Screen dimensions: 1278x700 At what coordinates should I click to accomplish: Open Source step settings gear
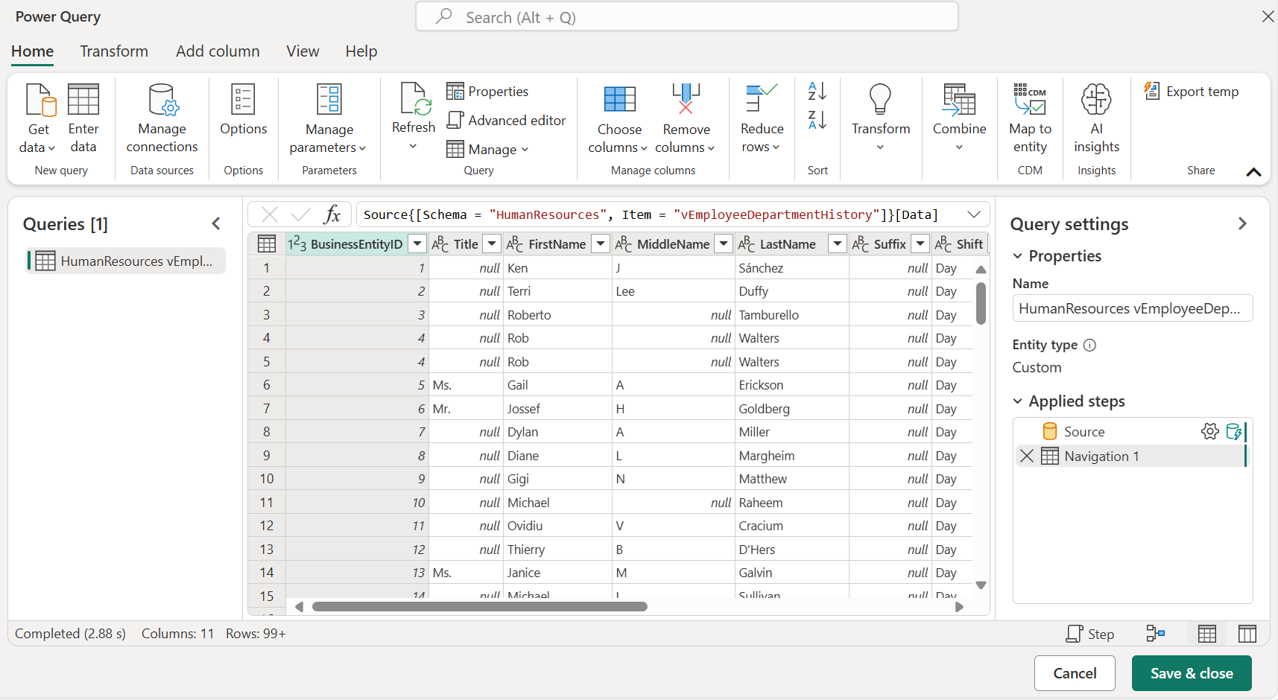click(x=1209, y=431)
